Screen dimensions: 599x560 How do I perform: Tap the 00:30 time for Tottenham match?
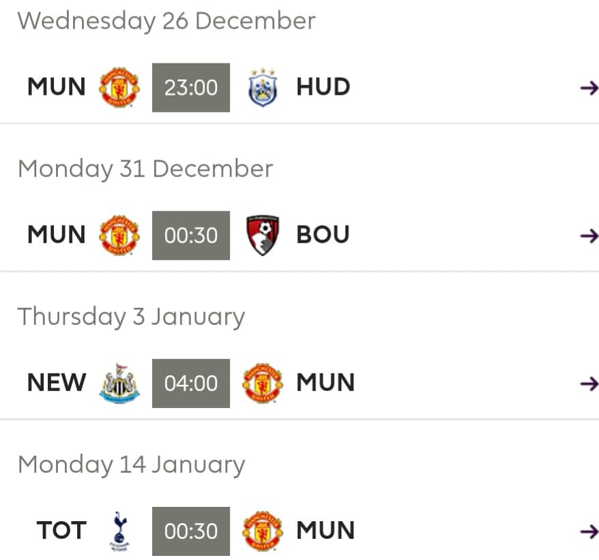click(191, 531)
